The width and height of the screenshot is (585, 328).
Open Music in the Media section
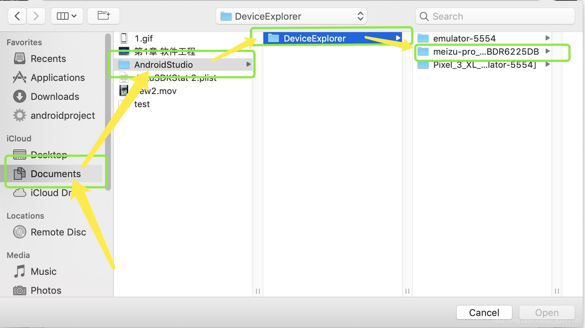(x=43, y=272)
